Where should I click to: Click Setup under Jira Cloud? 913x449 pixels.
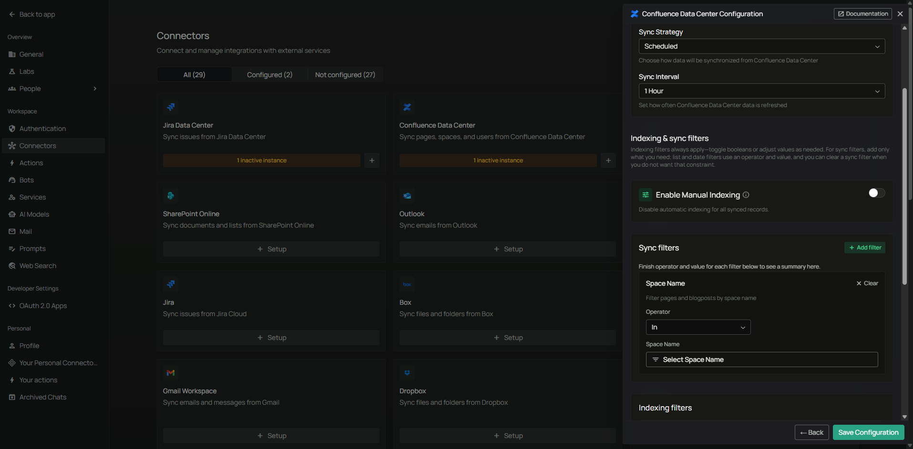(271, 338)
